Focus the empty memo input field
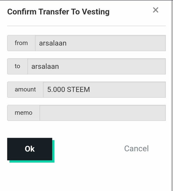 [103, 113]
